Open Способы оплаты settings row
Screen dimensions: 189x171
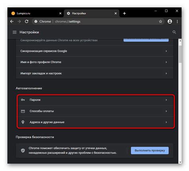pos(96,111)
